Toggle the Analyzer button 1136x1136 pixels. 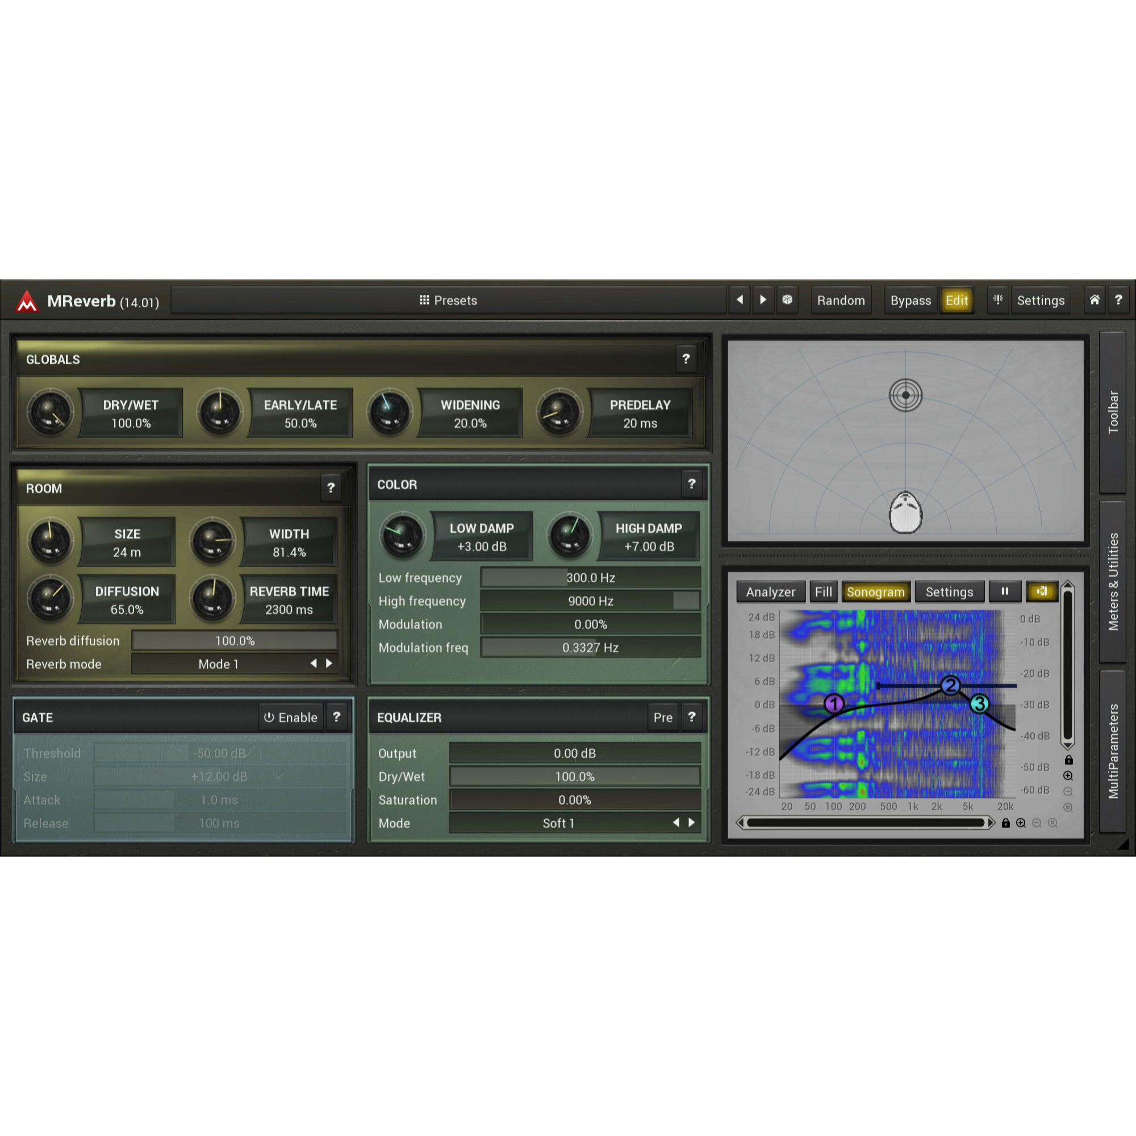click(x=770, y=592)
